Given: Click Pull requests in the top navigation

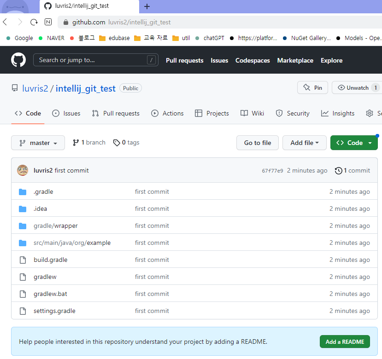Looking at the screenshot, I should tap(185, 60).
